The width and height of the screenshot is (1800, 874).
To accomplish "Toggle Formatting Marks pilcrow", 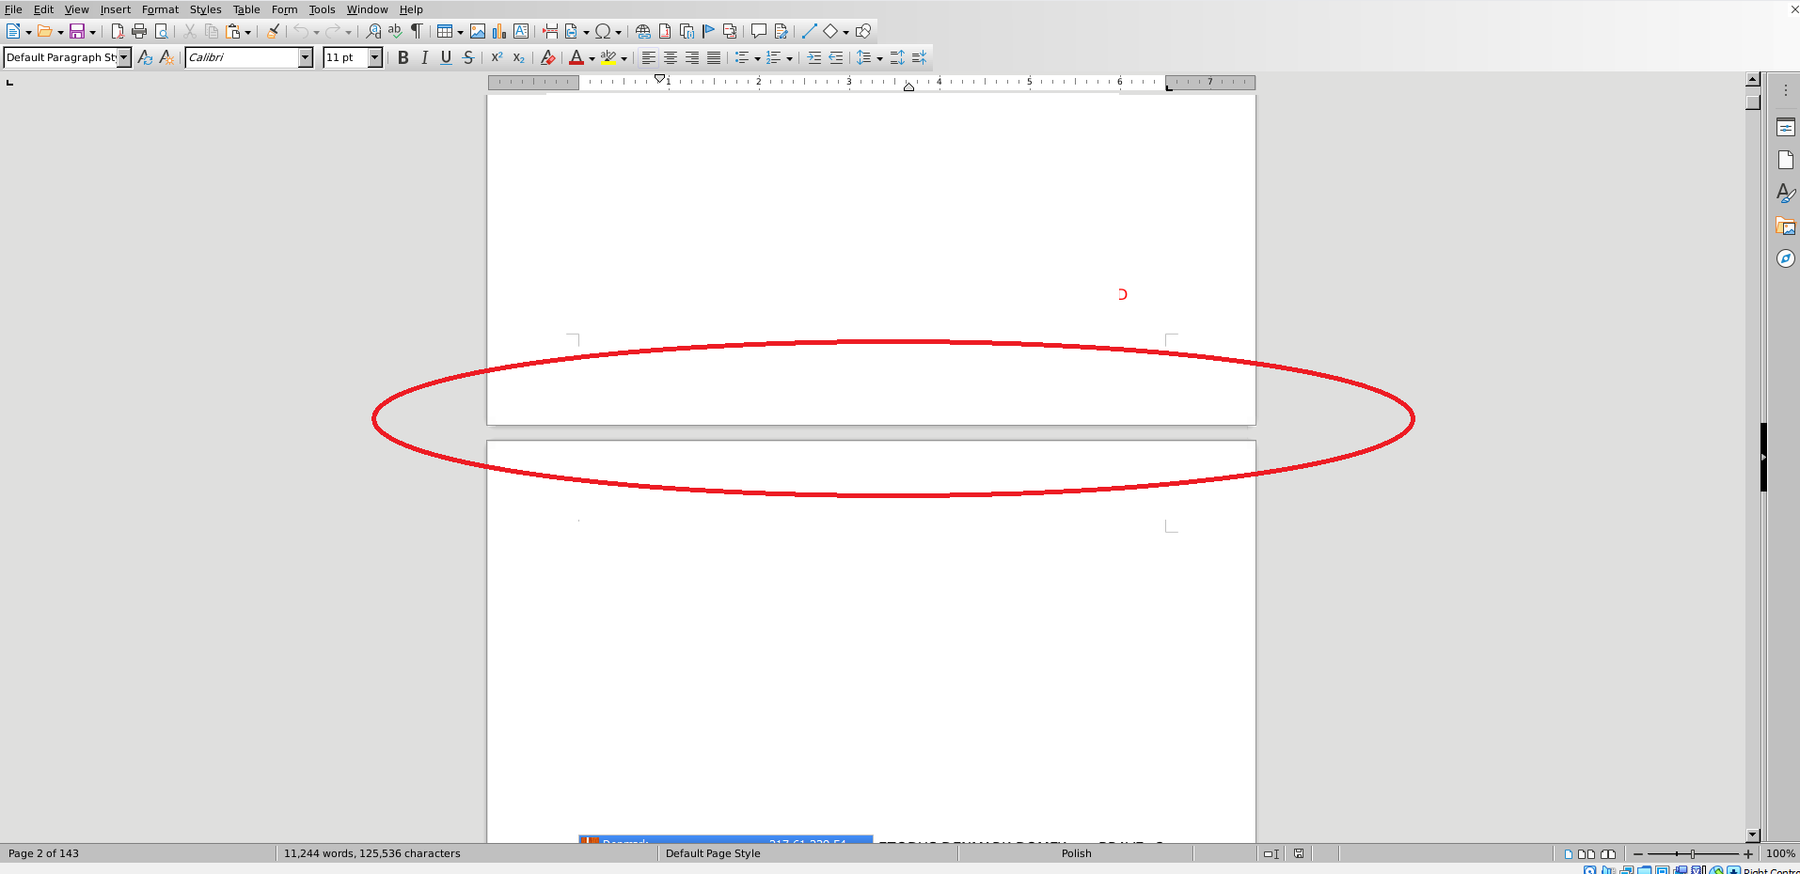I will tap(417, 31).
